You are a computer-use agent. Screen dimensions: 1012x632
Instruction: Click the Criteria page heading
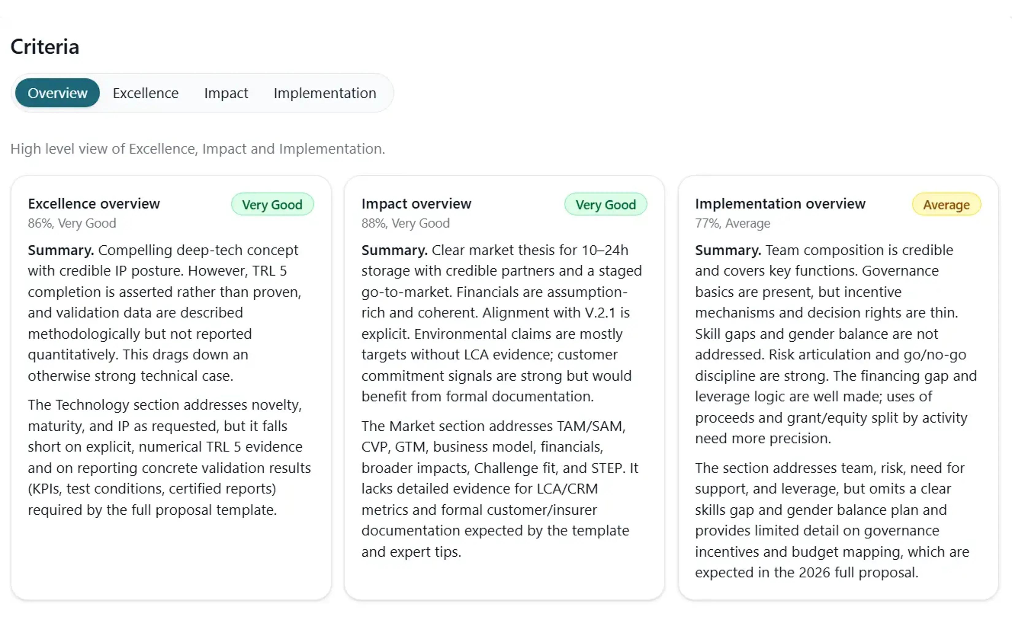pyautogui.click(x=45, y=47)
